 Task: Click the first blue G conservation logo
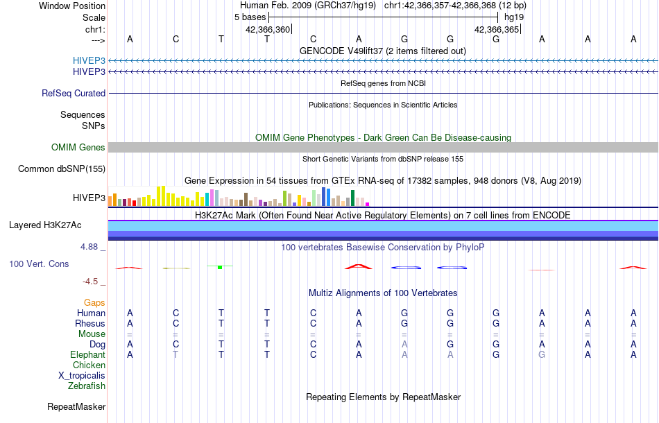coord(406,268)
